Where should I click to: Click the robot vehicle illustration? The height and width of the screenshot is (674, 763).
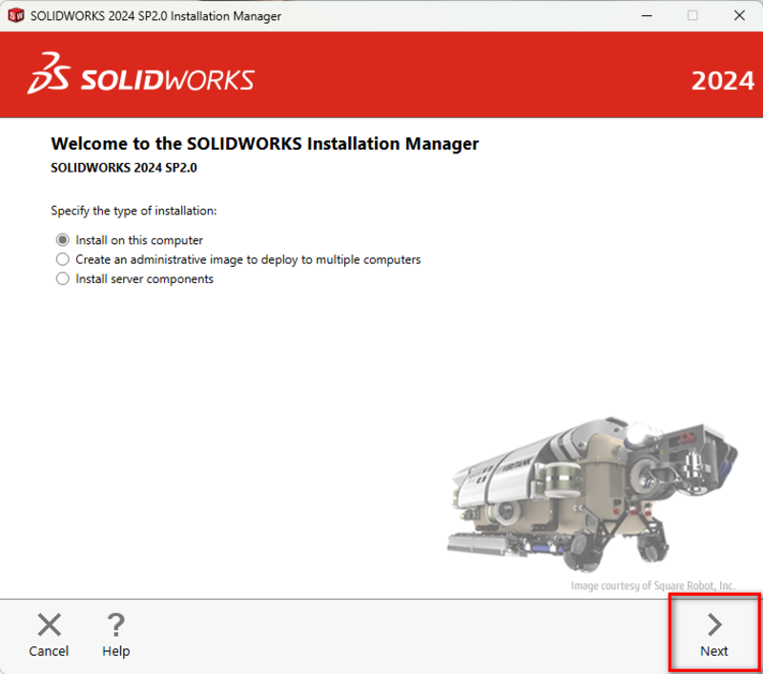click(x=592, y=494)
